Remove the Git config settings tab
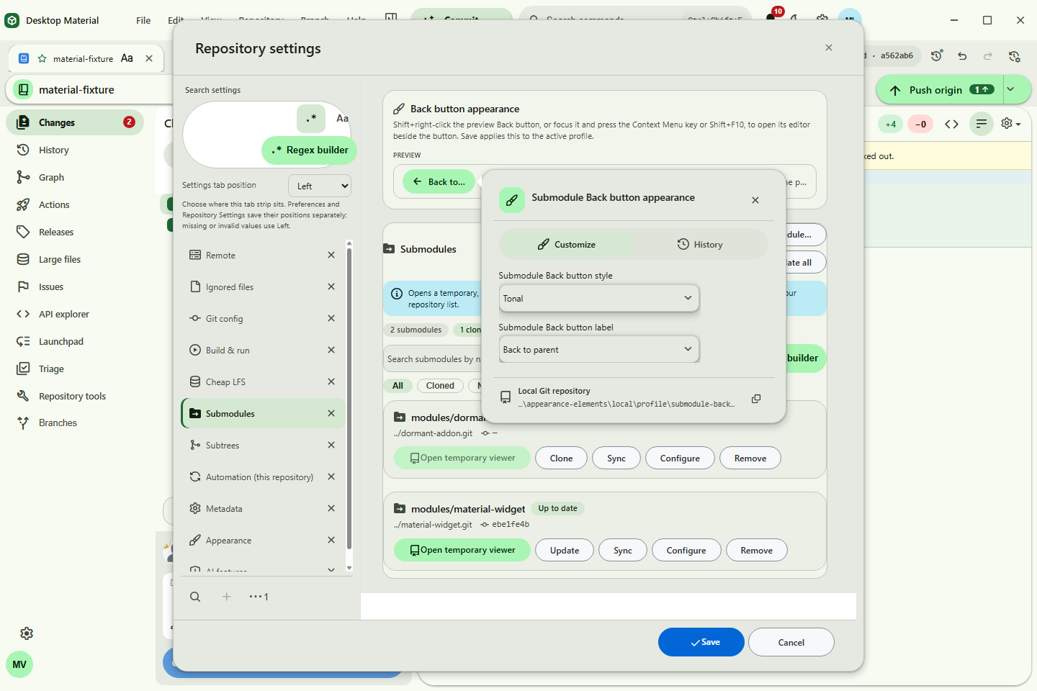Viewport: 1037px width, 691px height. (x=331, y=318)
